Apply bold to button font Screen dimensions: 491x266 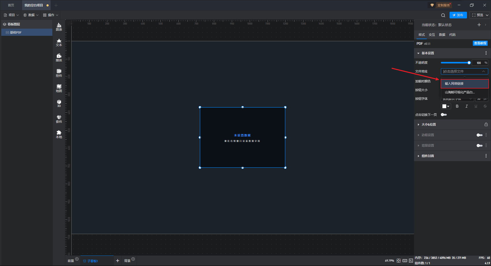pos(457,106)
